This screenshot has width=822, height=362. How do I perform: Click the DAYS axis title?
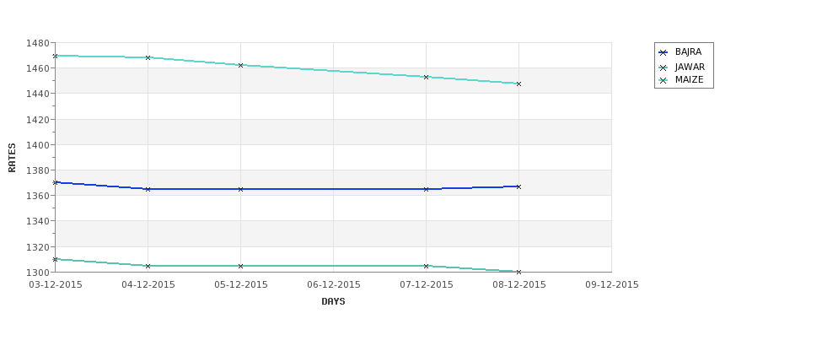click(333, 302)
